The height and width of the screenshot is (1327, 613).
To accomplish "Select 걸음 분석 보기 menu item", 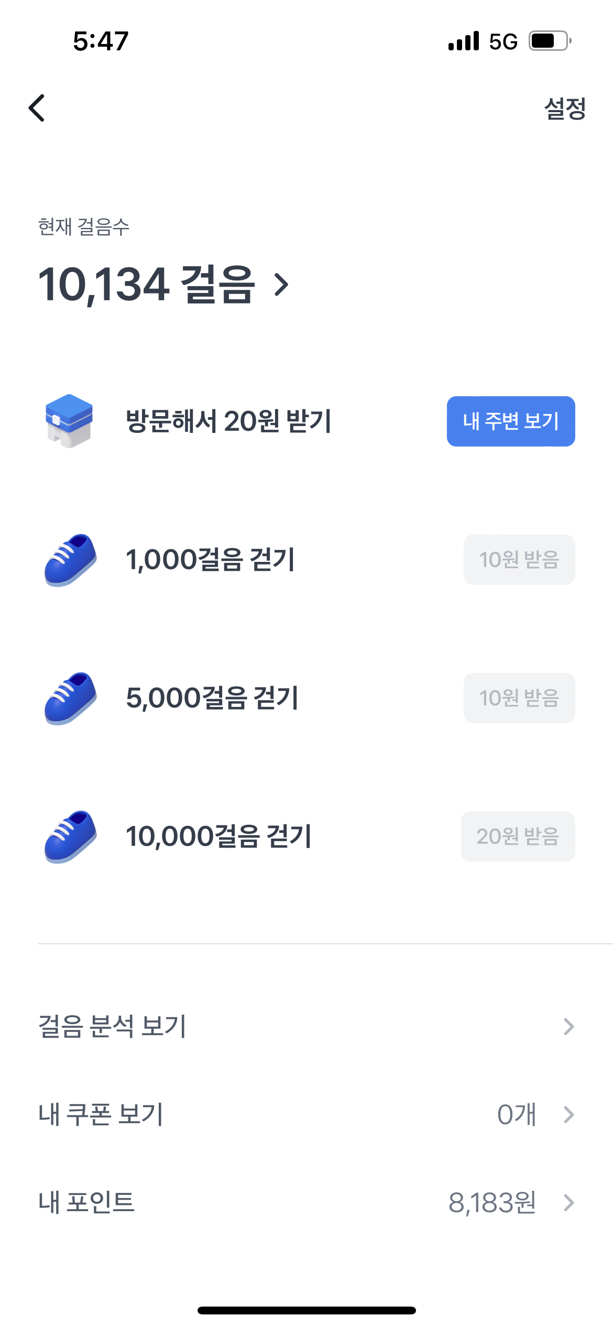I will tap(112, 1026).
